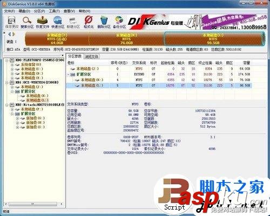The width and height of the screenshot is (270, 216).
Task: Expand the 本地磁盘(D:) tree node
Action: coord(12,74)
